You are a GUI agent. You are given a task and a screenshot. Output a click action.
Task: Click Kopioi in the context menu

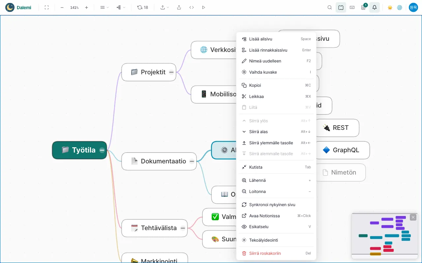(276, 85)
